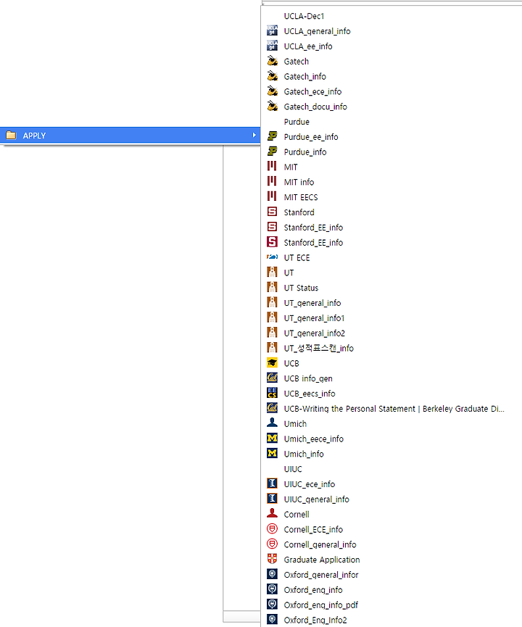Click the UT_general_info favicon
This screenshot has width=522, height=627.
tap(272, 302)
